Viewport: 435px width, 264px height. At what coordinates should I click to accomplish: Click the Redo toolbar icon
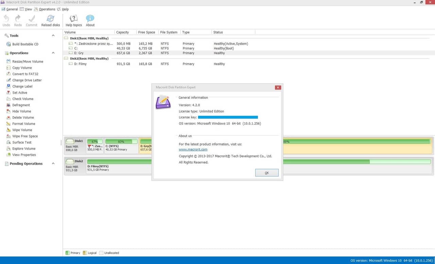(18, 18)
